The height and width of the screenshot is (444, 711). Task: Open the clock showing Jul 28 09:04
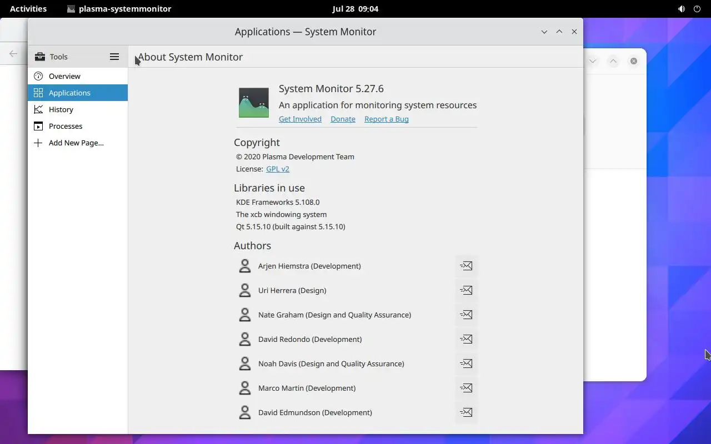coord(355,9)
